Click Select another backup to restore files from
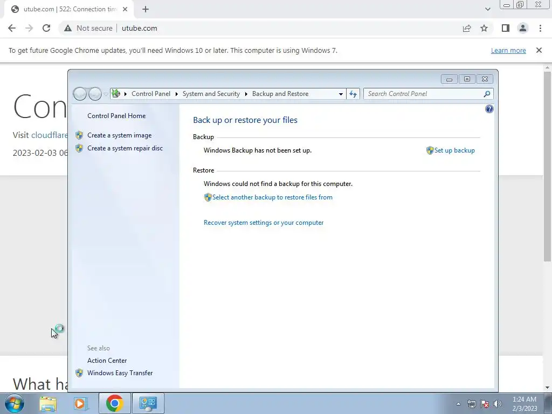This screenshot has width=552, height=414. 272,197
